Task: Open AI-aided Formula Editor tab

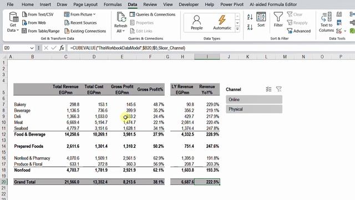Action: (x=273, y=4)
